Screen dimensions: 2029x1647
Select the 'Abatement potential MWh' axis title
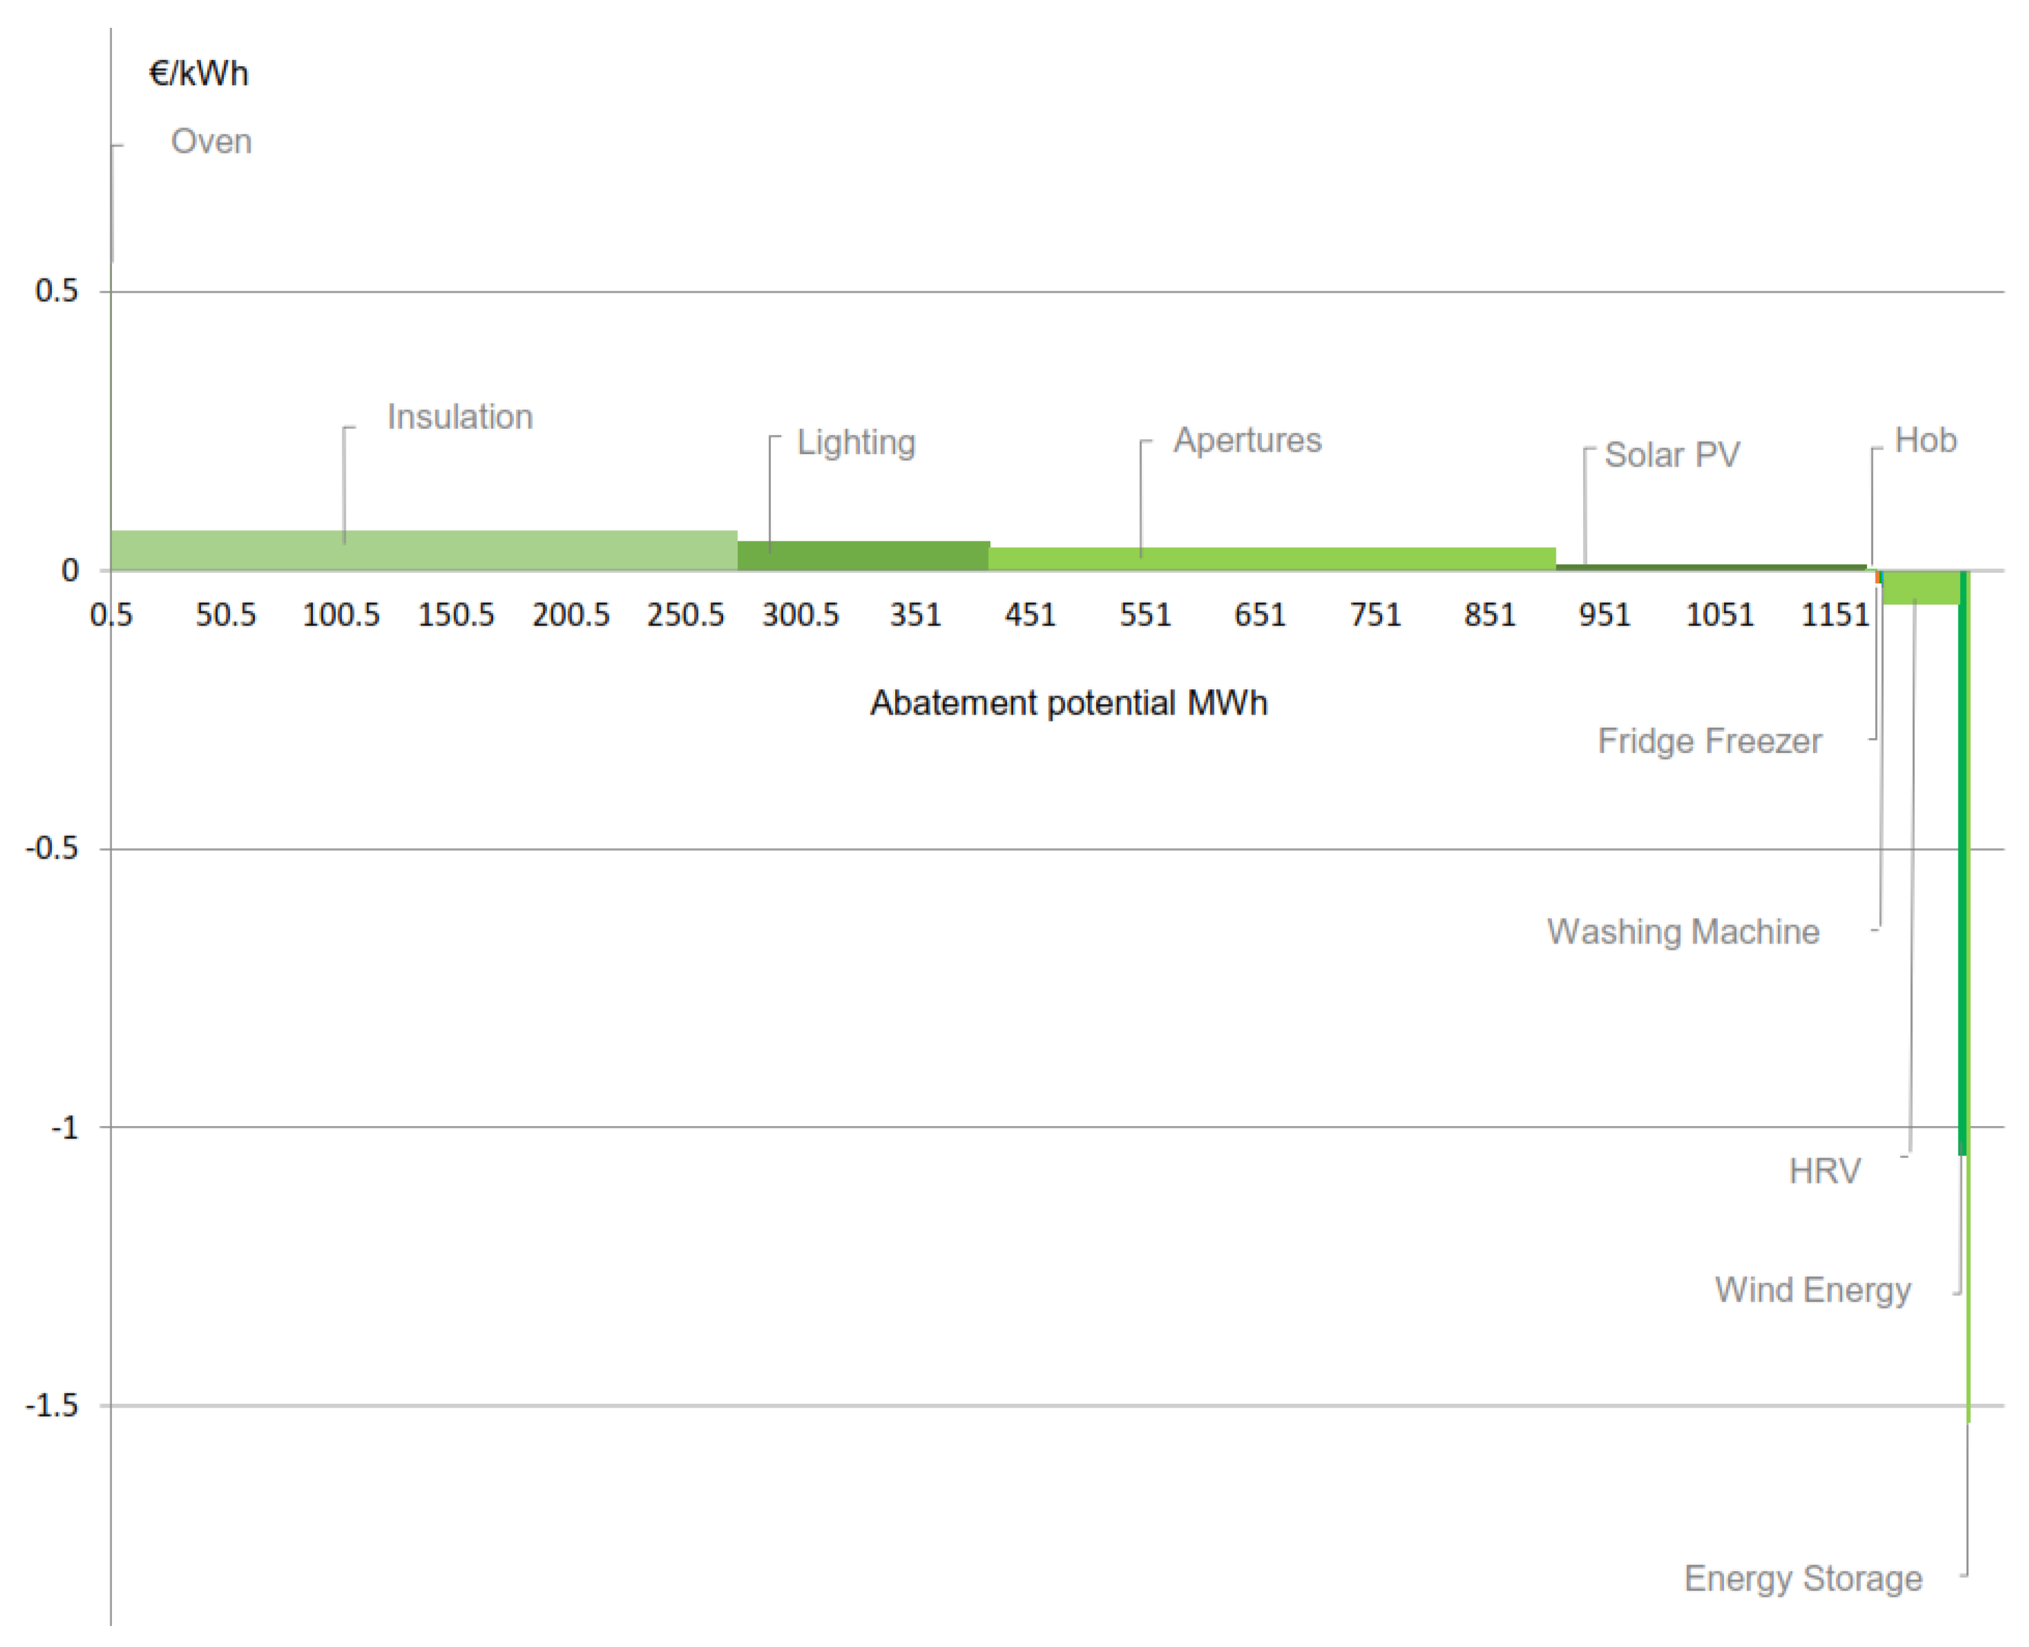1068,703
